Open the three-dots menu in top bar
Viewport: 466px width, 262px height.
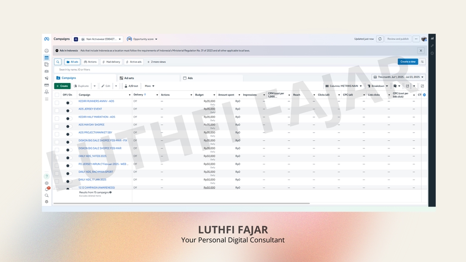tap(416, 39)
